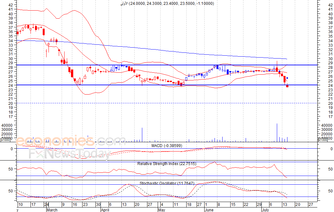The width and height of the screenshot is (334, 212).
Task: Click date label 16 on the time axis
Action: (x=75, y=205)
